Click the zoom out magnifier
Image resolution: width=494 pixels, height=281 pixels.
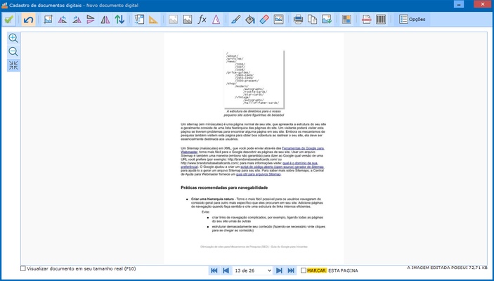click(x=13, y=52)
